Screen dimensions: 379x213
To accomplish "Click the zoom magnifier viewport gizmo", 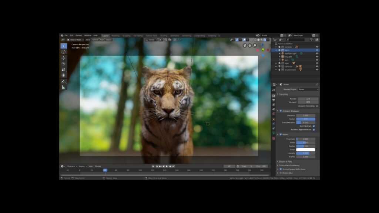I will tap(255, 45).
